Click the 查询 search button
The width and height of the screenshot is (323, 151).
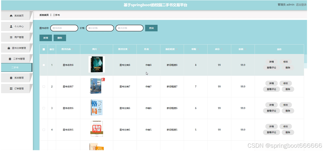click(151, 28)
